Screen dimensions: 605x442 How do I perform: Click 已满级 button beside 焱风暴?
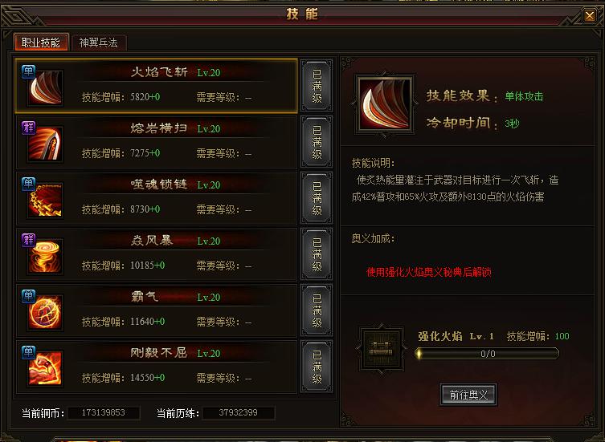tap(317, 254)
